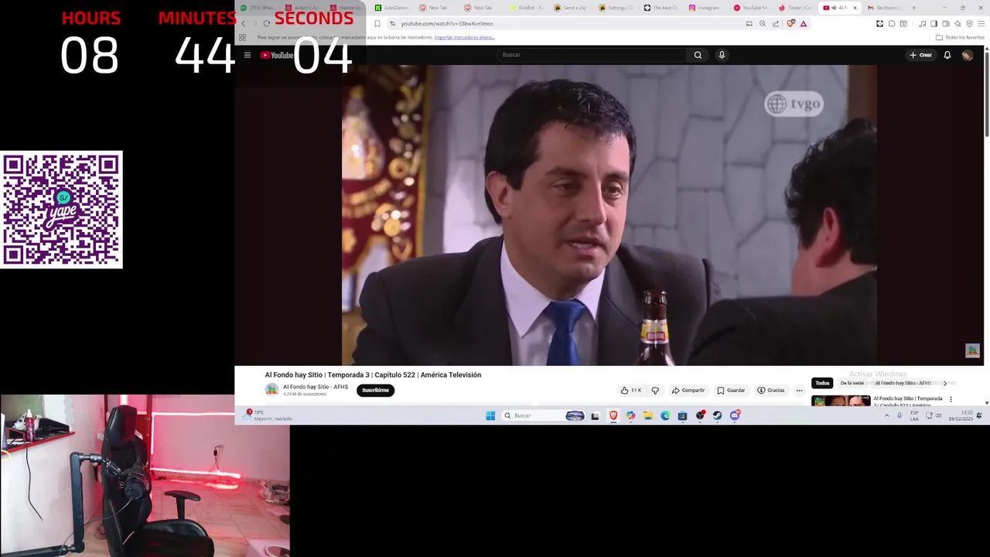Viewport: 990px width, 557px height.
Task: Zoom page using magnifier icon in address bar
Action: (x=763, y=24)
